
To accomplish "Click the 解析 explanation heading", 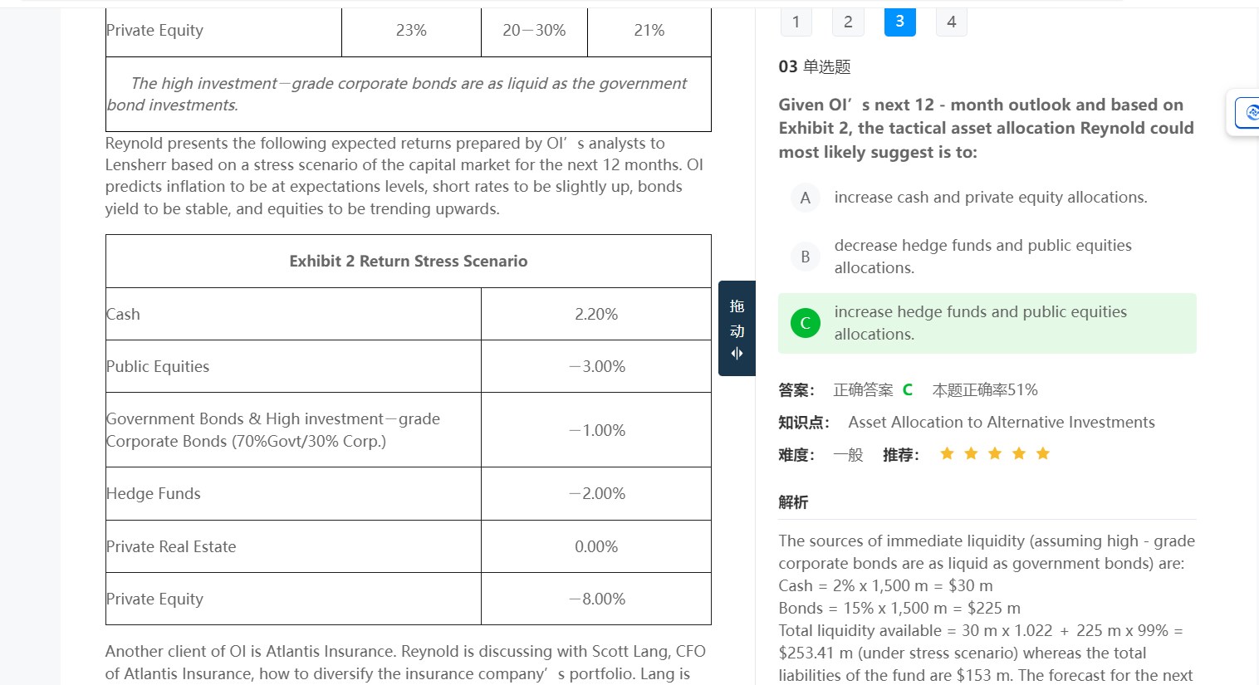I will click(793, 502).
